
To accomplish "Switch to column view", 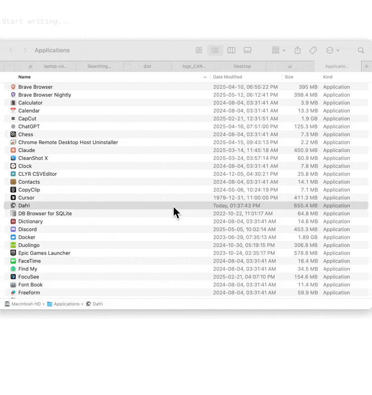I will click(231, 50).
